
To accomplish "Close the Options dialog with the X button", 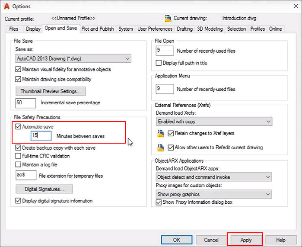I will pos(292,6).
